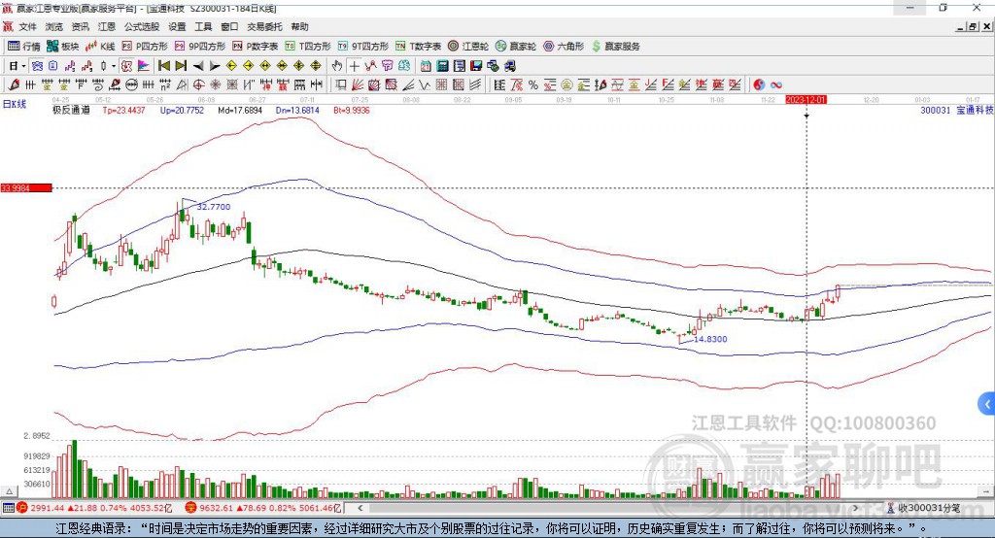The width and height of the screenshot is (995, 538).
Task: Open the 浏览 menu
Action: point(54,26)
